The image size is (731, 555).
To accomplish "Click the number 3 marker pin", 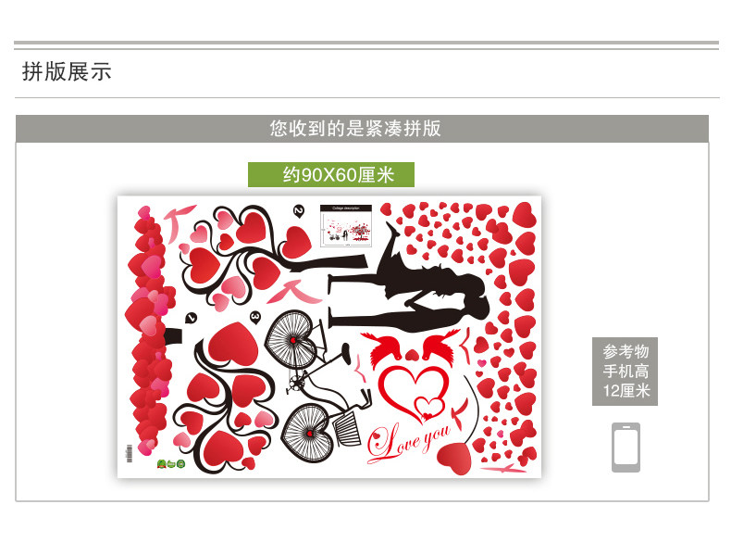I will coord(255,317).
